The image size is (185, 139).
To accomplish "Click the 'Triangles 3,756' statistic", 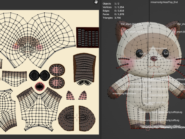I will click(112, 18).
